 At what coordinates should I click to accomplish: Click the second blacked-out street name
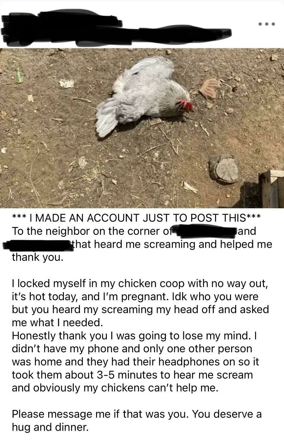click(x=37, y=245)
